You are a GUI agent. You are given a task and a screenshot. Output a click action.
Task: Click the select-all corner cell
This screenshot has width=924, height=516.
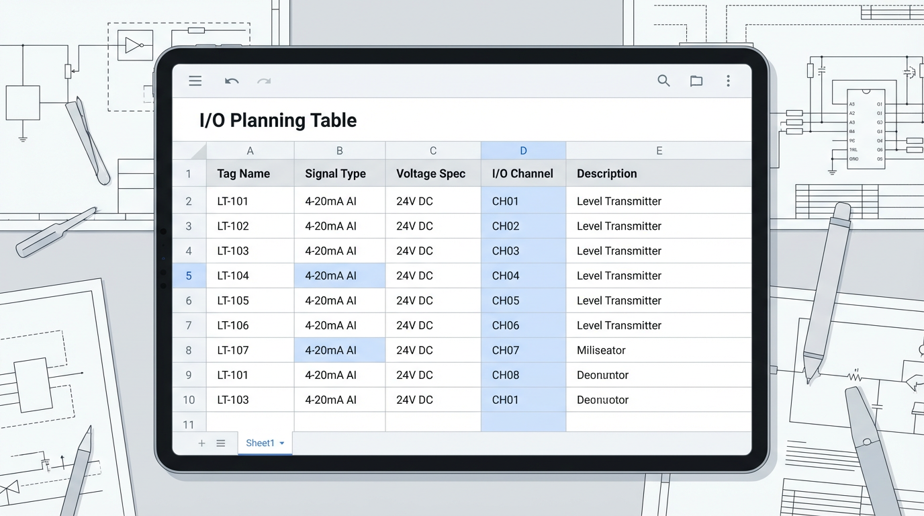click(189, 151)
